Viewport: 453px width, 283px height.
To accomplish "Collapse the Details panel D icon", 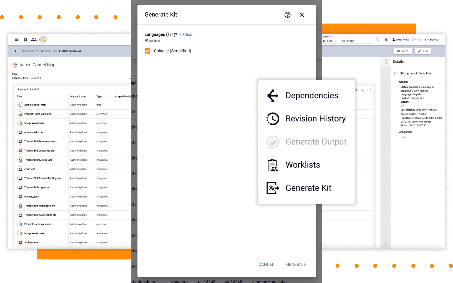I will pos(386,62).
